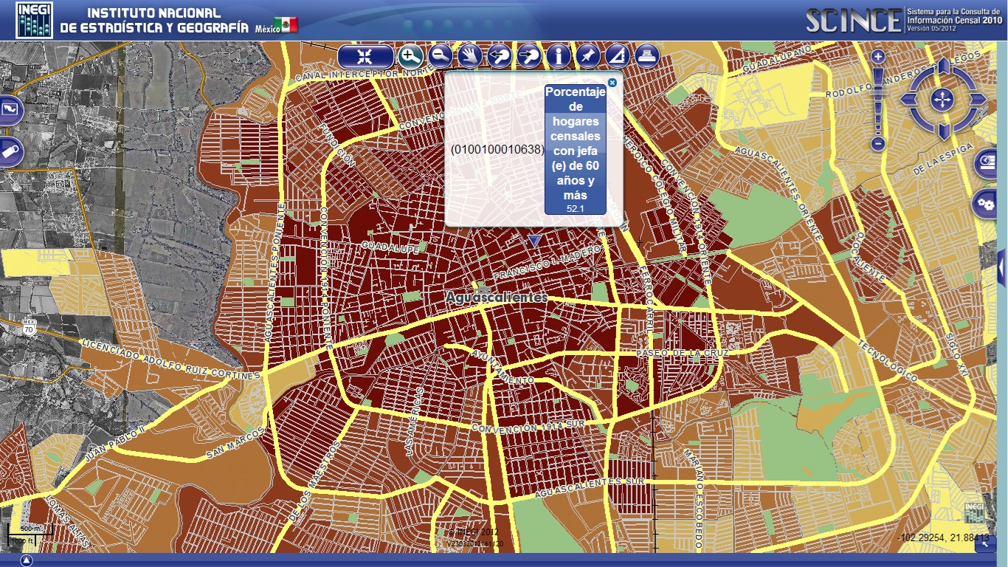The image size is (1008, 567).
Task: Click the plus button on zoom slider
Action: (877, 56)
